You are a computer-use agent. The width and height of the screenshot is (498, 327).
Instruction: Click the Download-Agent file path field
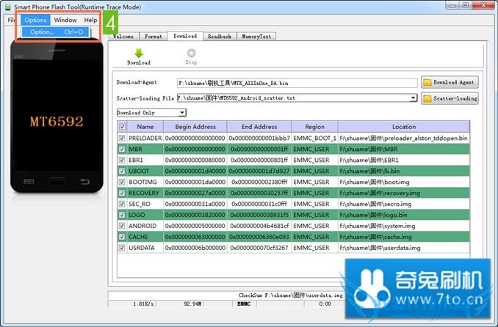pos(297,82)
